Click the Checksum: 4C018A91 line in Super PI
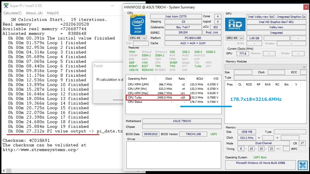The width and height of the screenshot is (310, 174). tap(26, 140)
